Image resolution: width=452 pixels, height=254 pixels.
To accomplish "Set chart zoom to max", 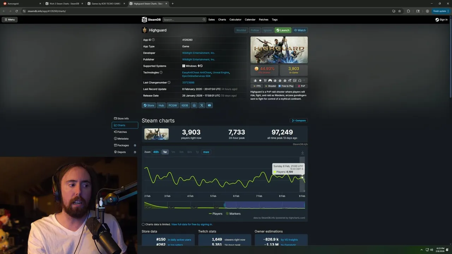I will click(x=206, y=152).
